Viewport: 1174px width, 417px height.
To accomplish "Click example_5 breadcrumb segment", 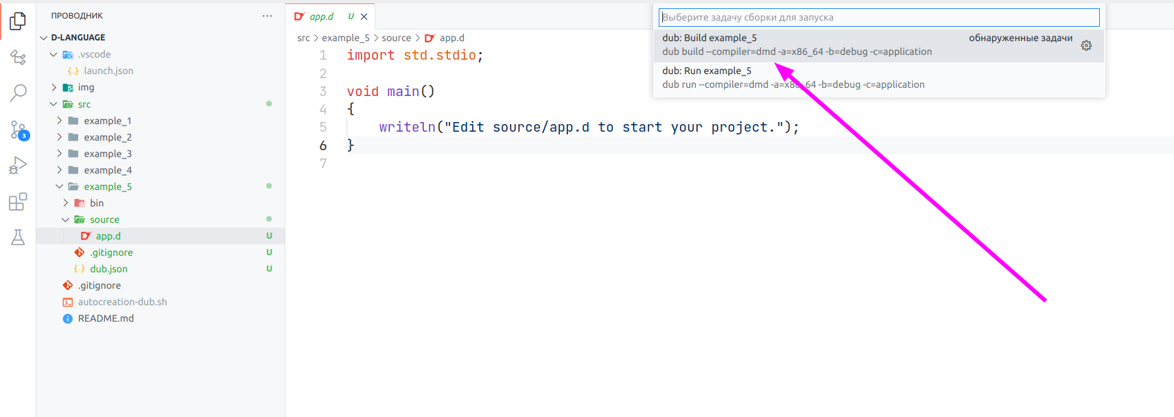I will 346,38.
